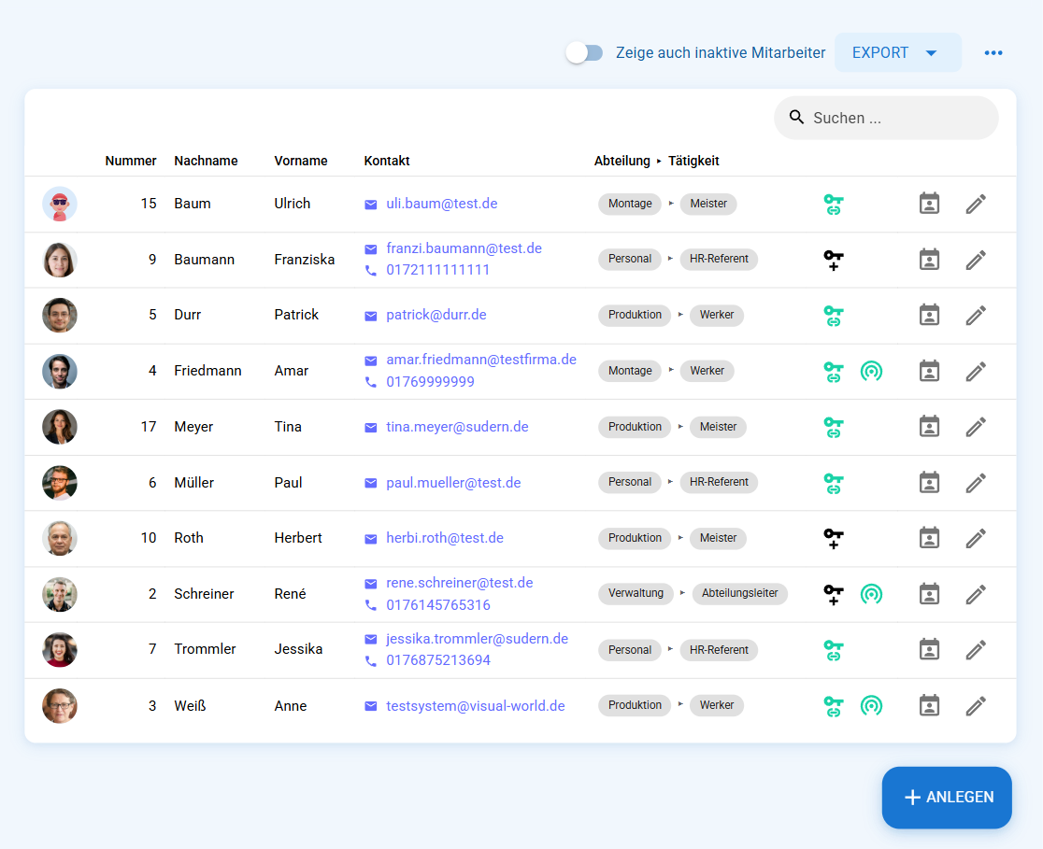The width and height of the screenshot is (1043, 849).
Task: Click the green key-link icon for Baum
Action: coord(833,204)
